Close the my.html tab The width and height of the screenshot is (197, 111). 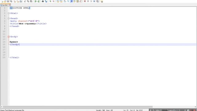[9, 5]
